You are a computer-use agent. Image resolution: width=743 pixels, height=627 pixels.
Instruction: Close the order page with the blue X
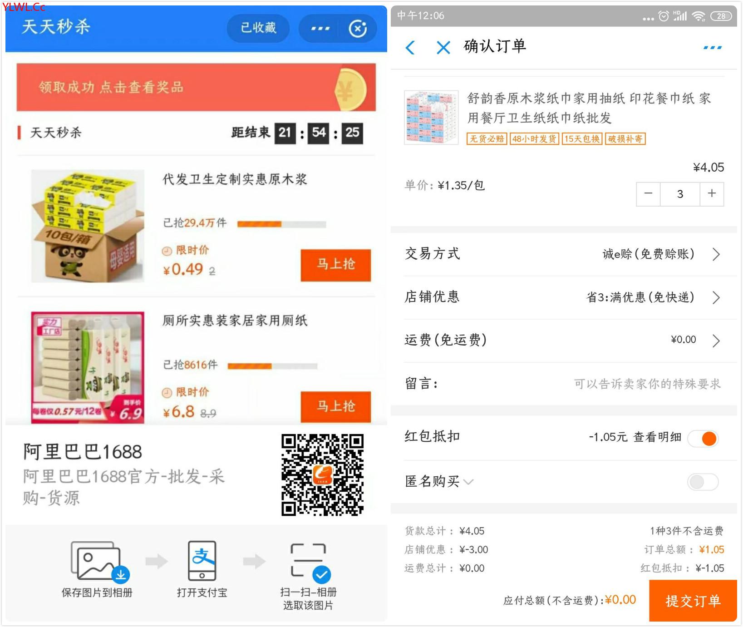tap(443, 48)
